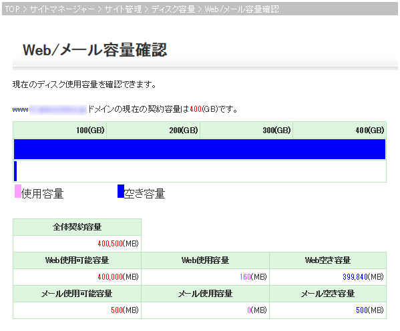This screenshot has height=331, width=400.
Task: Click the Web空き容量 399,840(MB) value
Action: coord(363,276)
